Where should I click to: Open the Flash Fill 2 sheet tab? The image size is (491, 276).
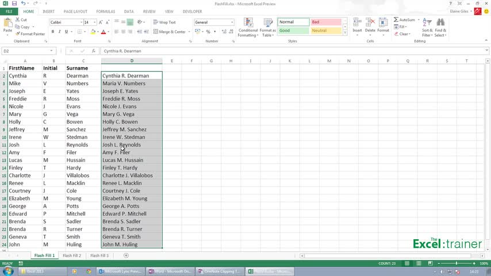(x=72, y=255)
